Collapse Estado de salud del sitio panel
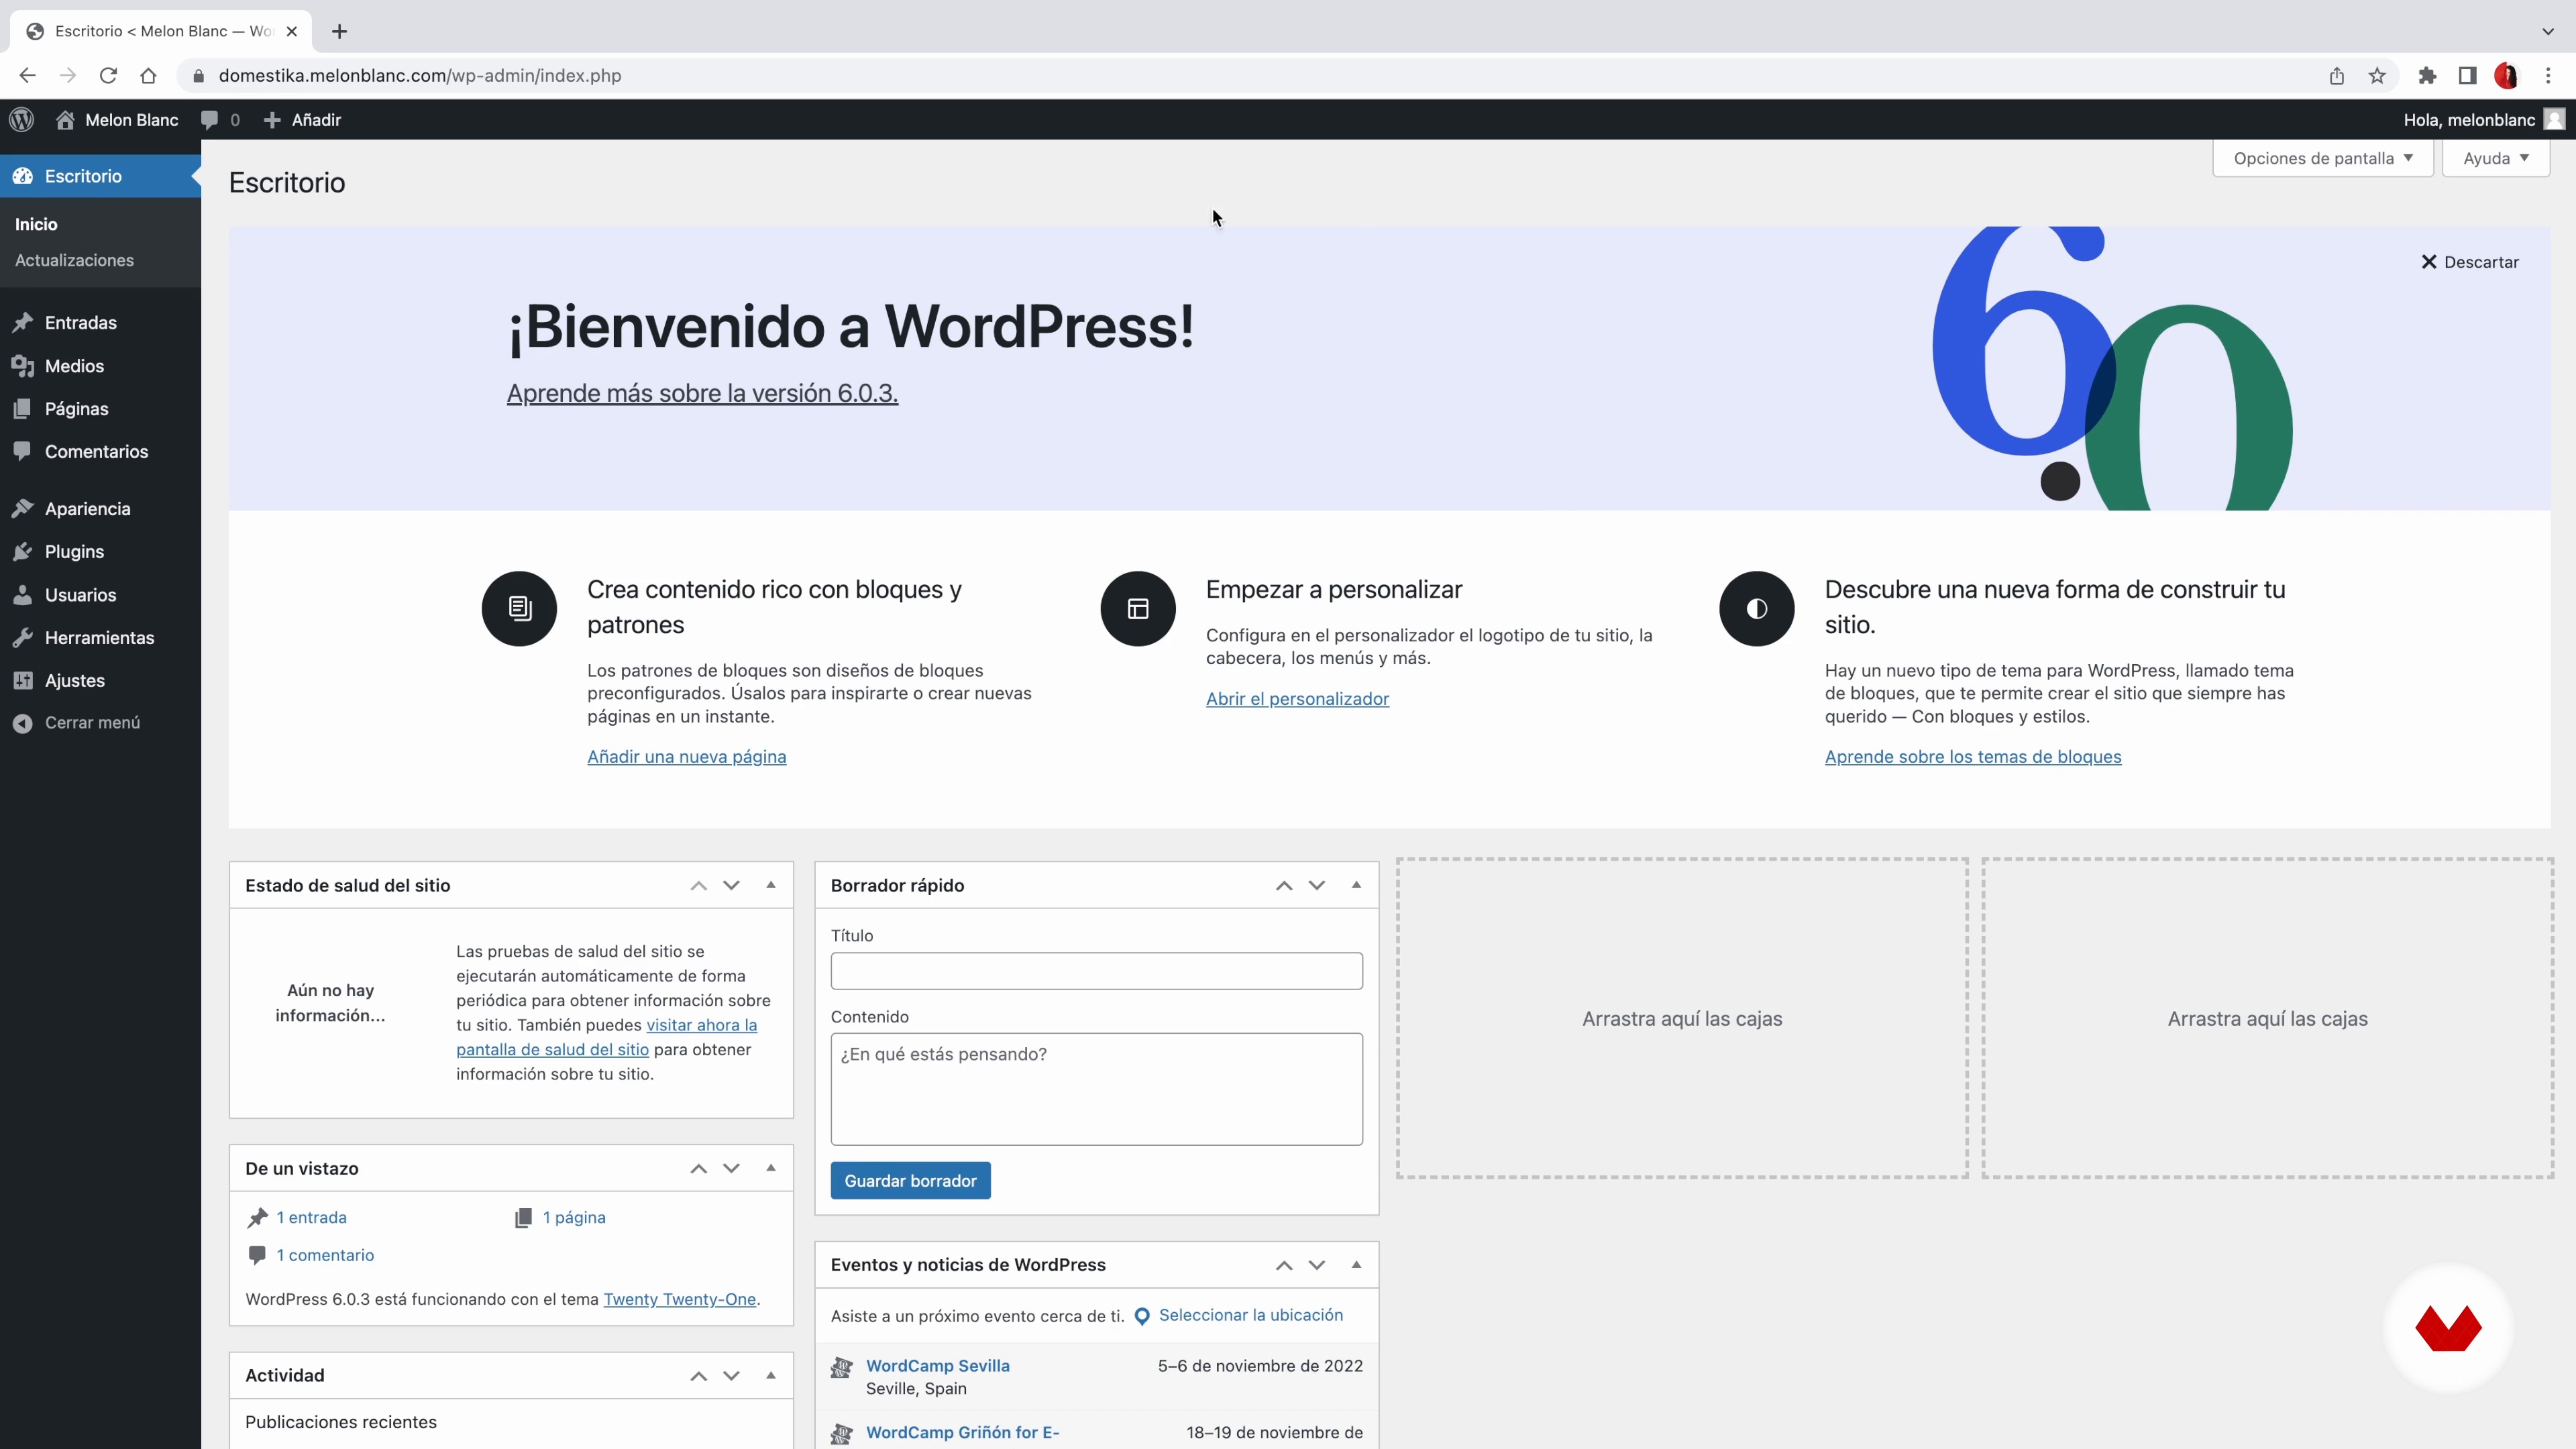 click(771, 885)
